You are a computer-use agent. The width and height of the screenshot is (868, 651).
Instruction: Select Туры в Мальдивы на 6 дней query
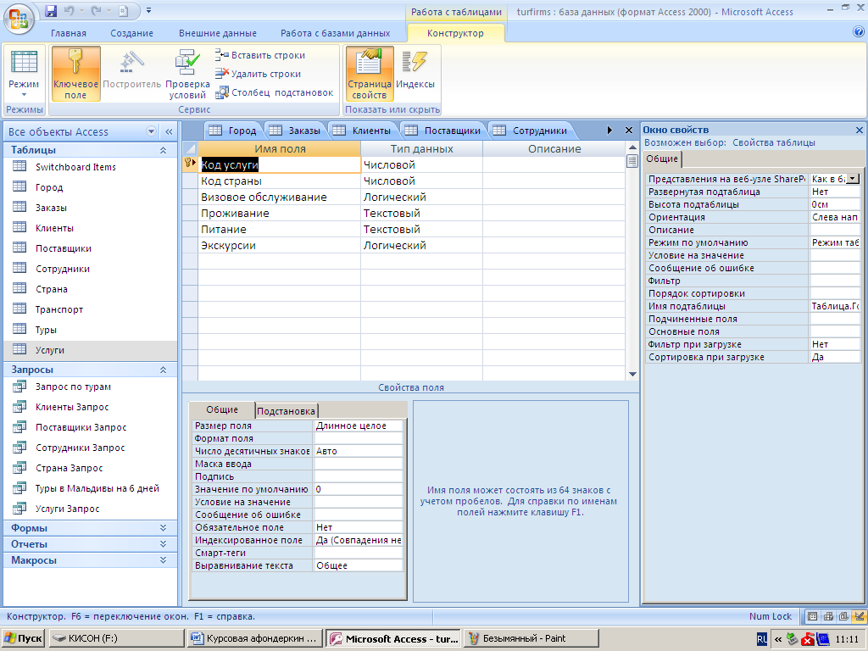pyautogui.click(x=90, y=488)
